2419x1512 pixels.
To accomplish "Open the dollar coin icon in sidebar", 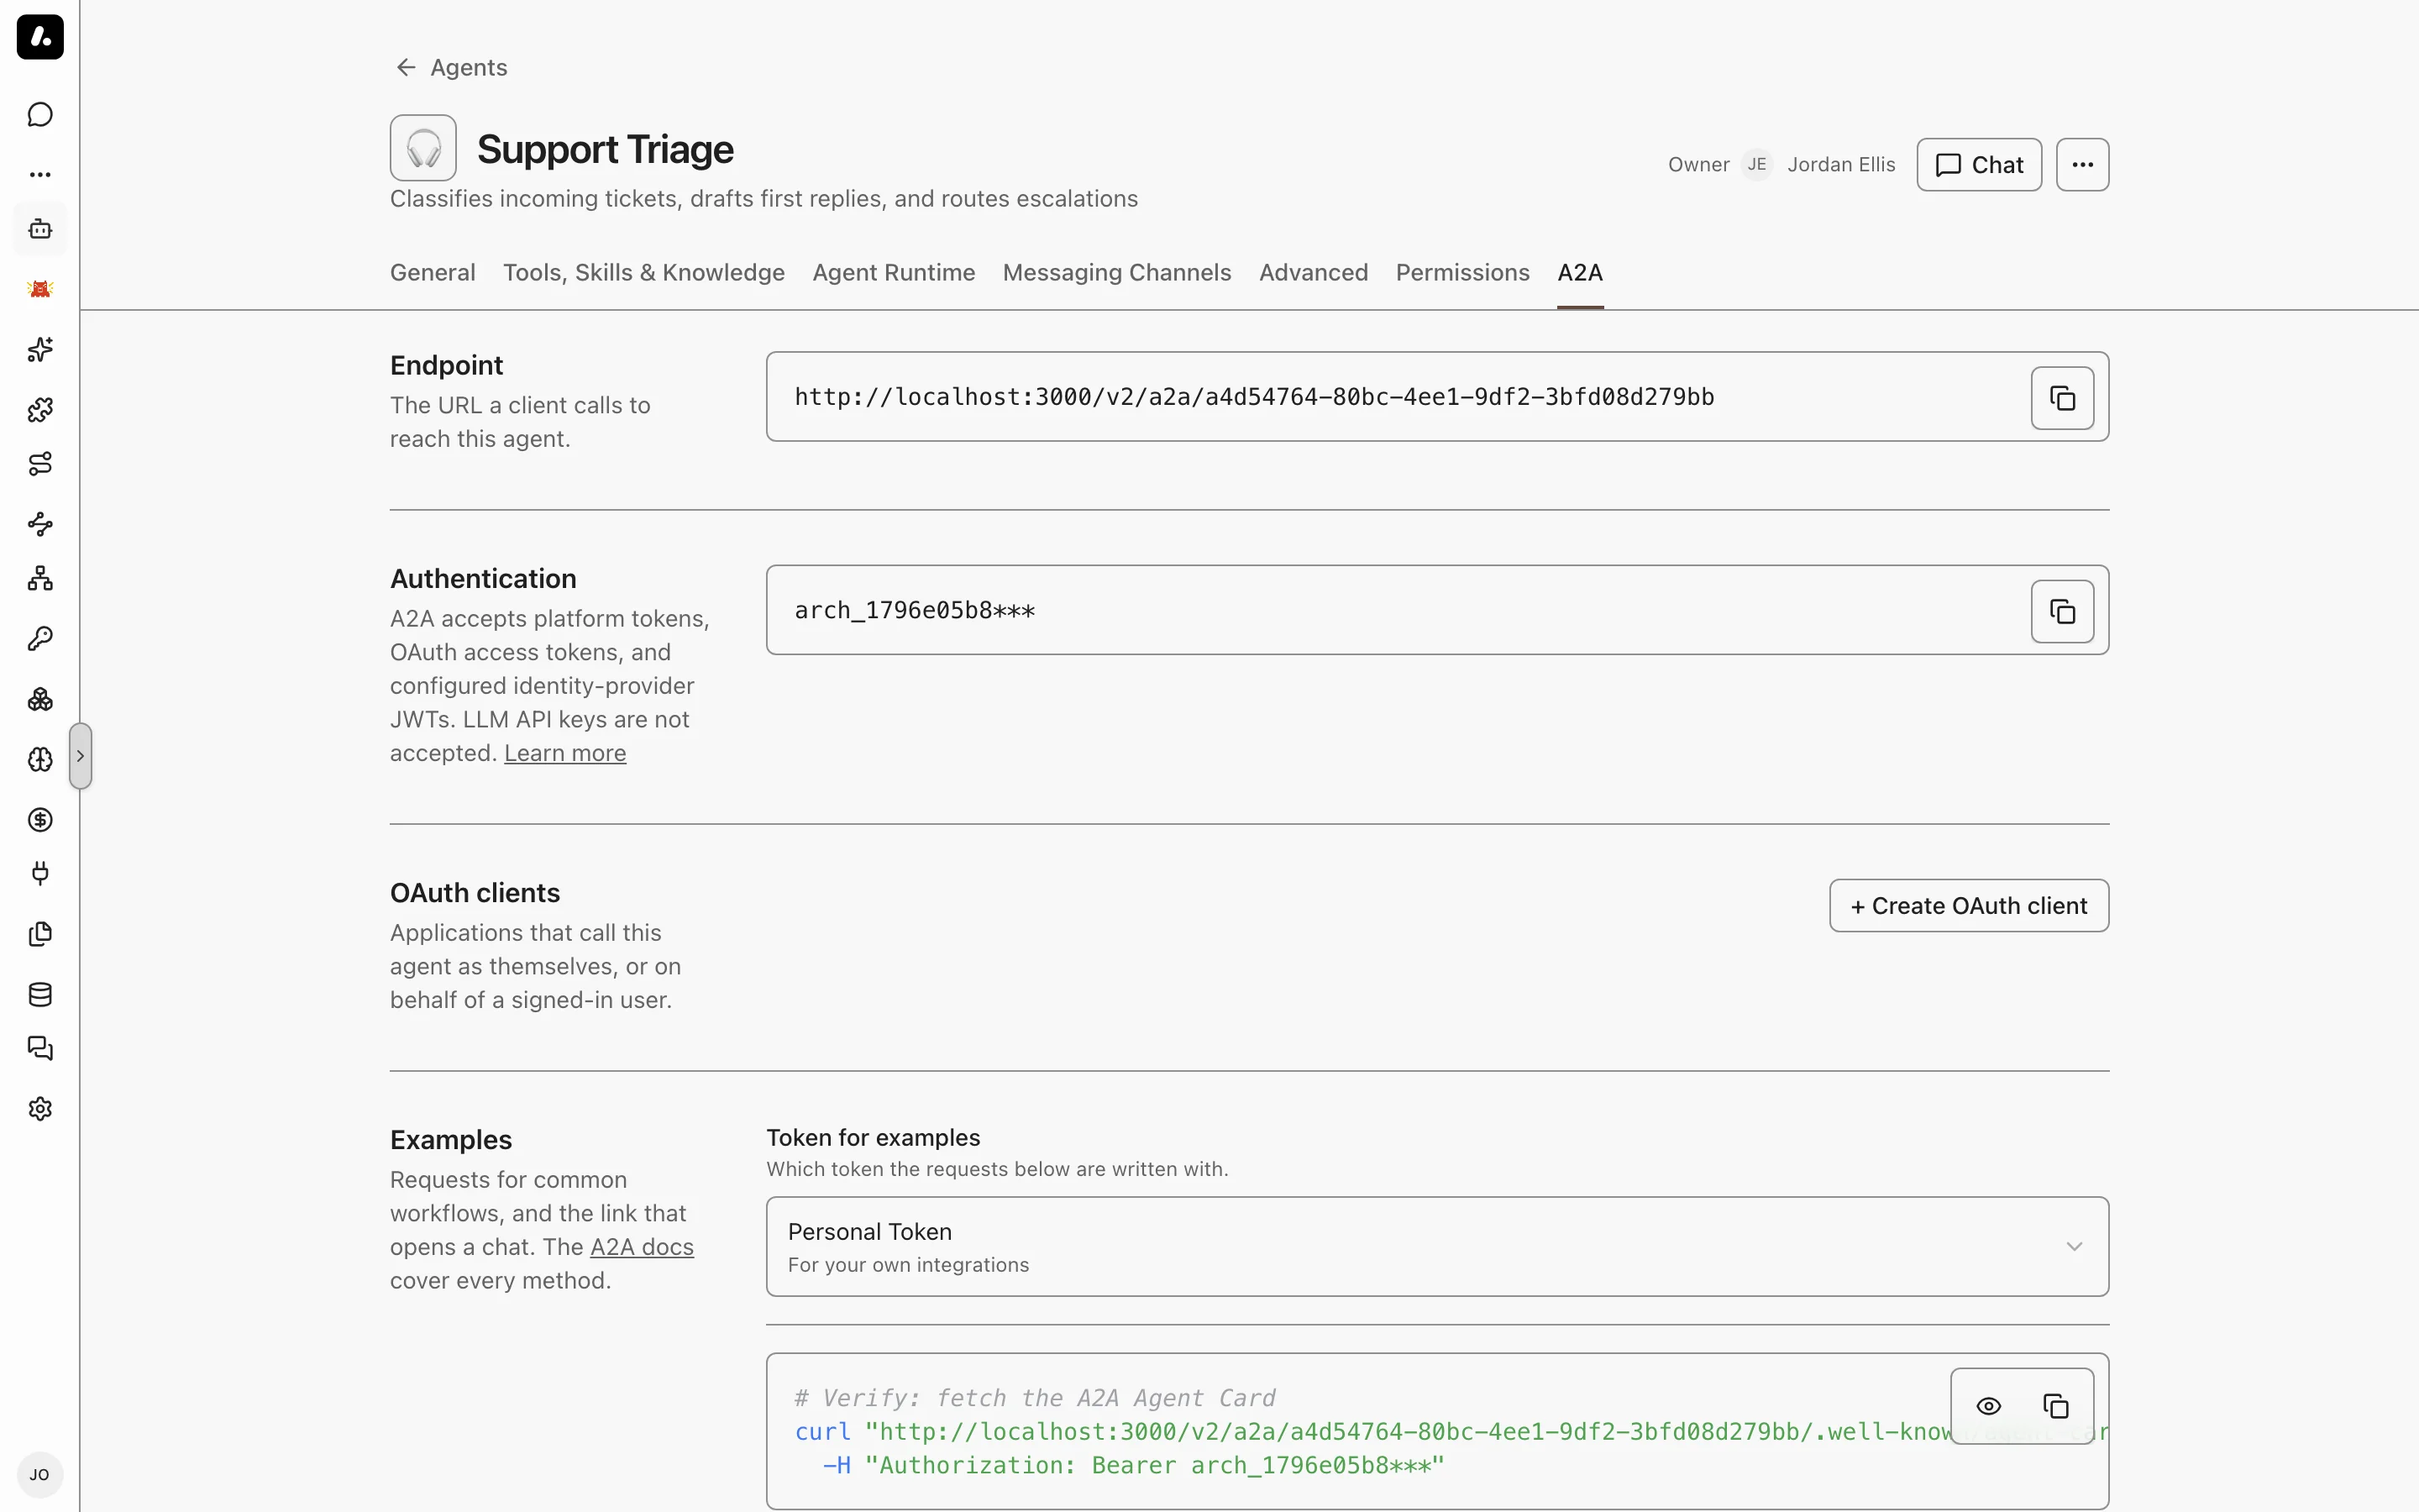I will (x=40, y=820).
